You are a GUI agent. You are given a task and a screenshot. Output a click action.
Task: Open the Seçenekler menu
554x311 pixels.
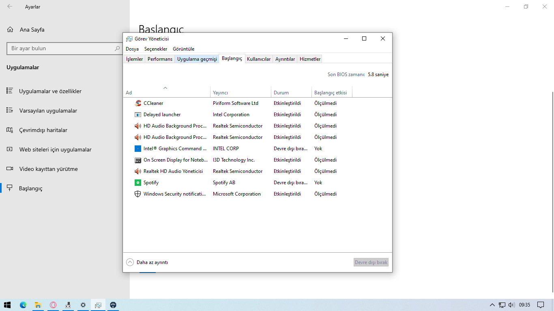156,49
